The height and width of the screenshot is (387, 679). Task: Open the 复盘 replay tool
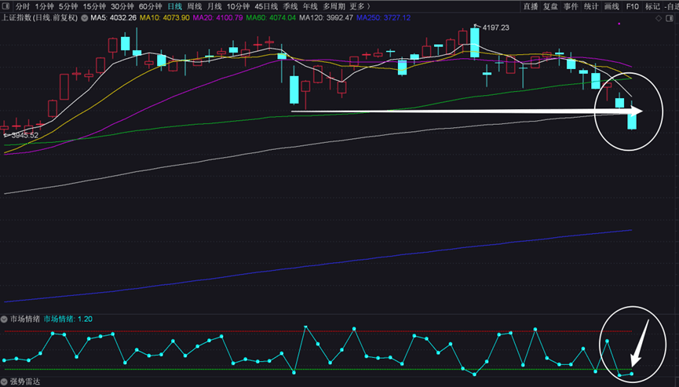pos(551,6)
